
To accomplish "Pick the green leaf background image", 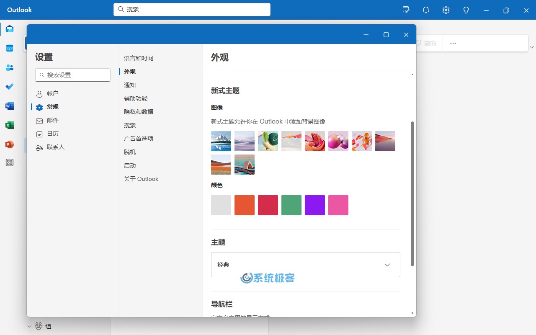I will pyautogui.click(x=268, y=141).
